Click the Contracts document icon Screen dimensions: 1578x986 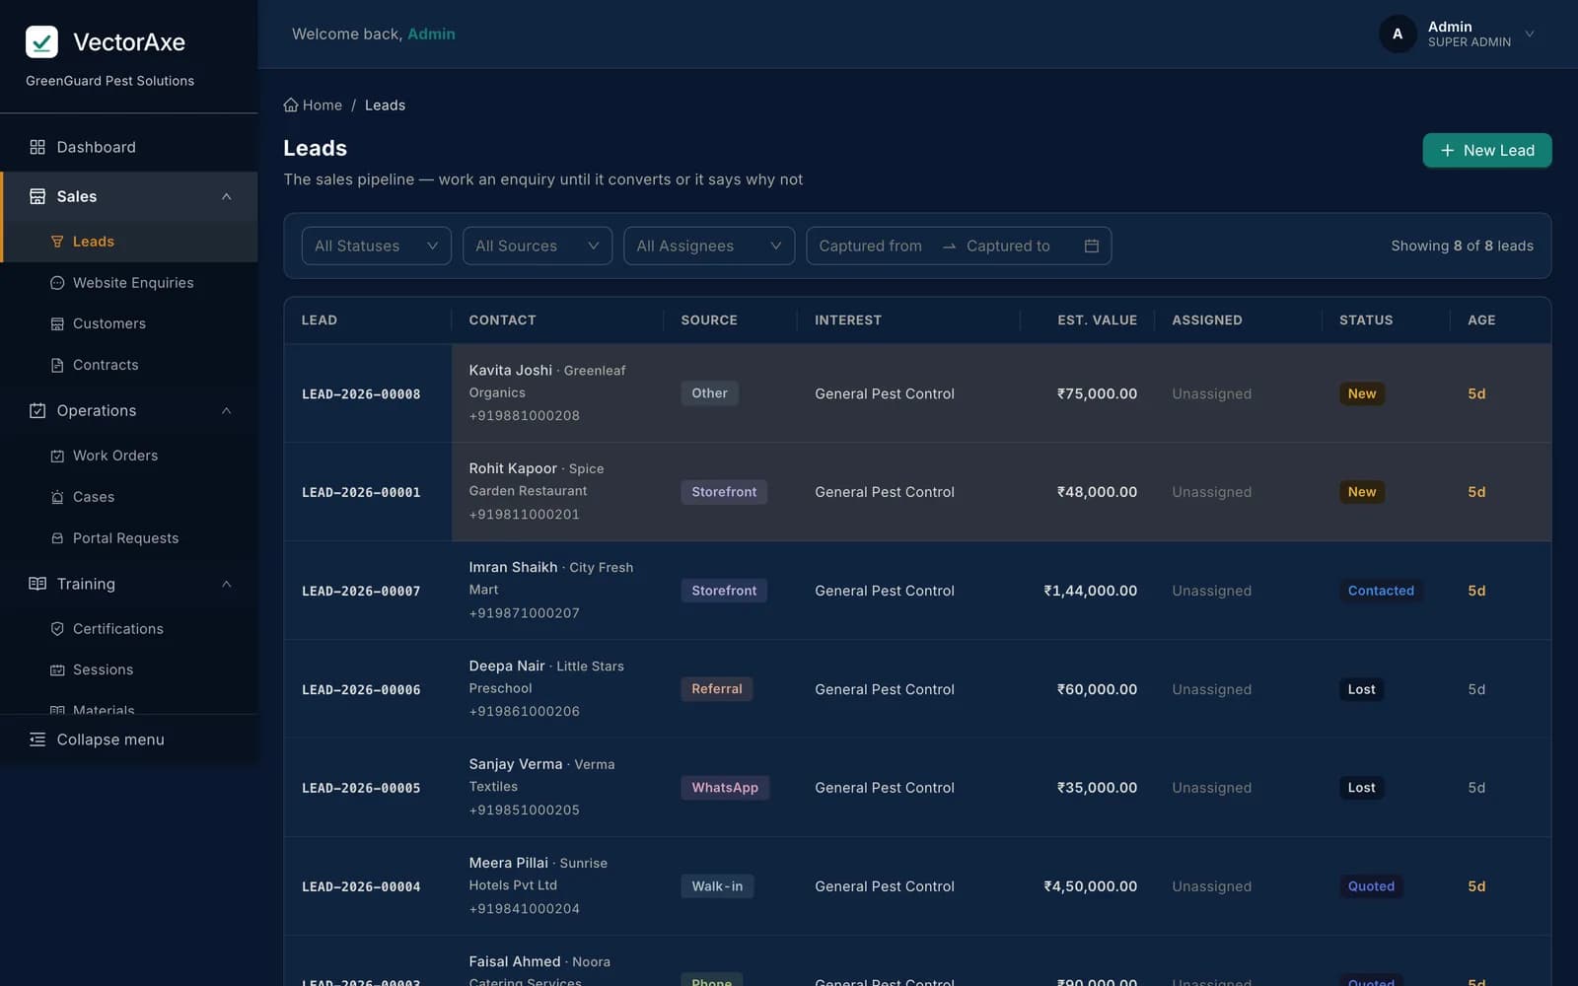(x=57, y=365)
